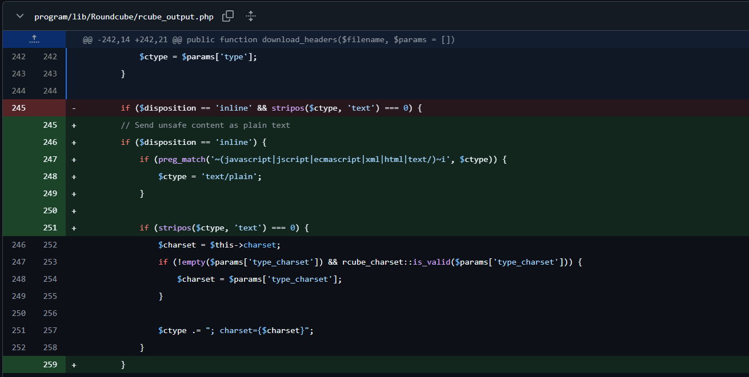
Task: Expand all lines of rcube_output.php
Action: click(251, 16)
